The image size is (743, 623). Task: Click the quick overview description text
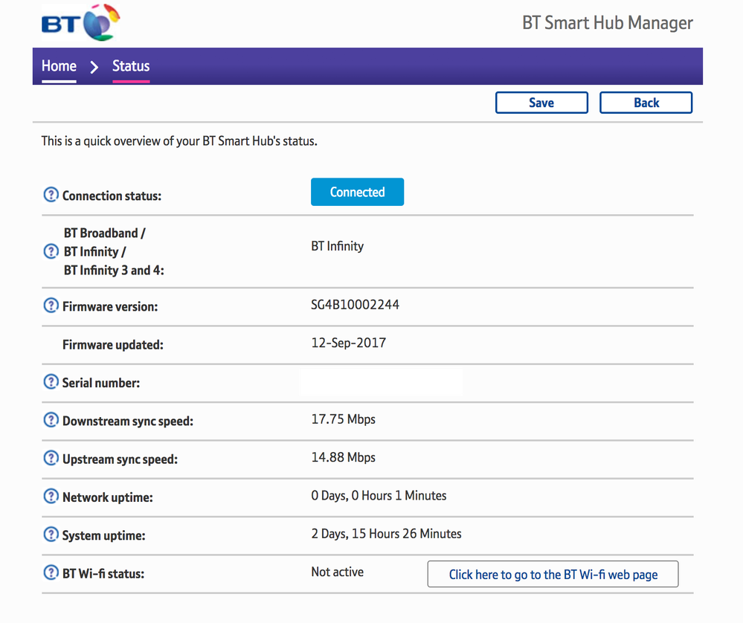(179, 141)
